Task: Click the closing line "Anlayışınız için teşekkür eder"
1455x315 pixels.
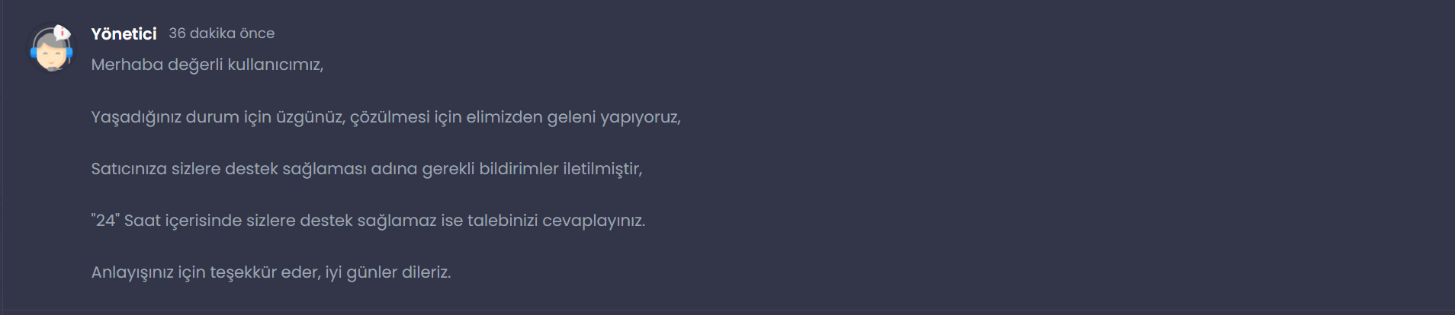Action: [271, 272]
